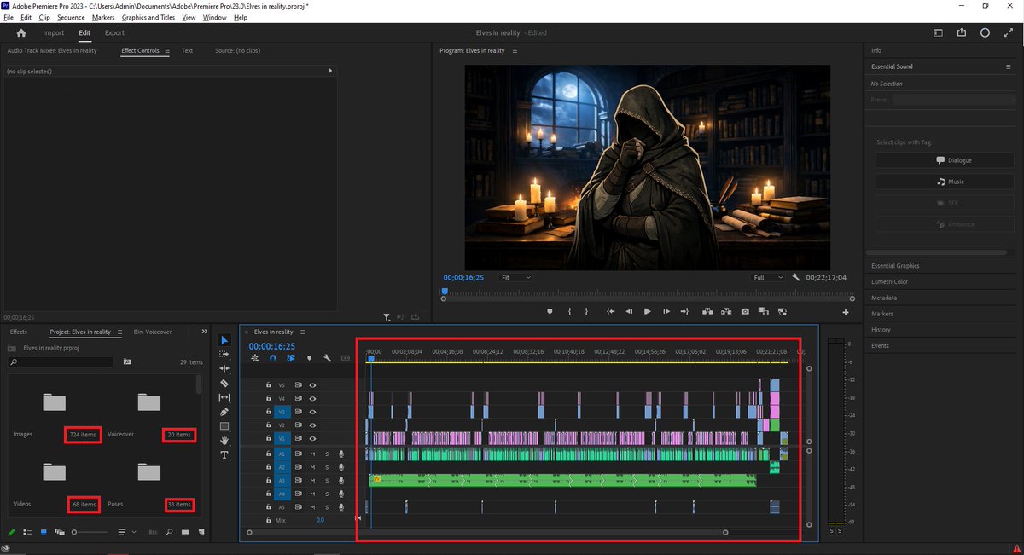The width and height of the screenshot is (1024, 555).
Task: Click Export Frame camera icon
Action: [x=745, y=311]
